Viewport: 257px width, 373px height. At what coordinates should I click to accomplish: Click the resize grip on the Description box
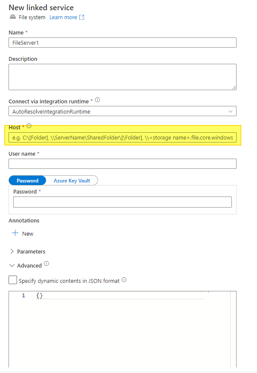click(234, 87)
